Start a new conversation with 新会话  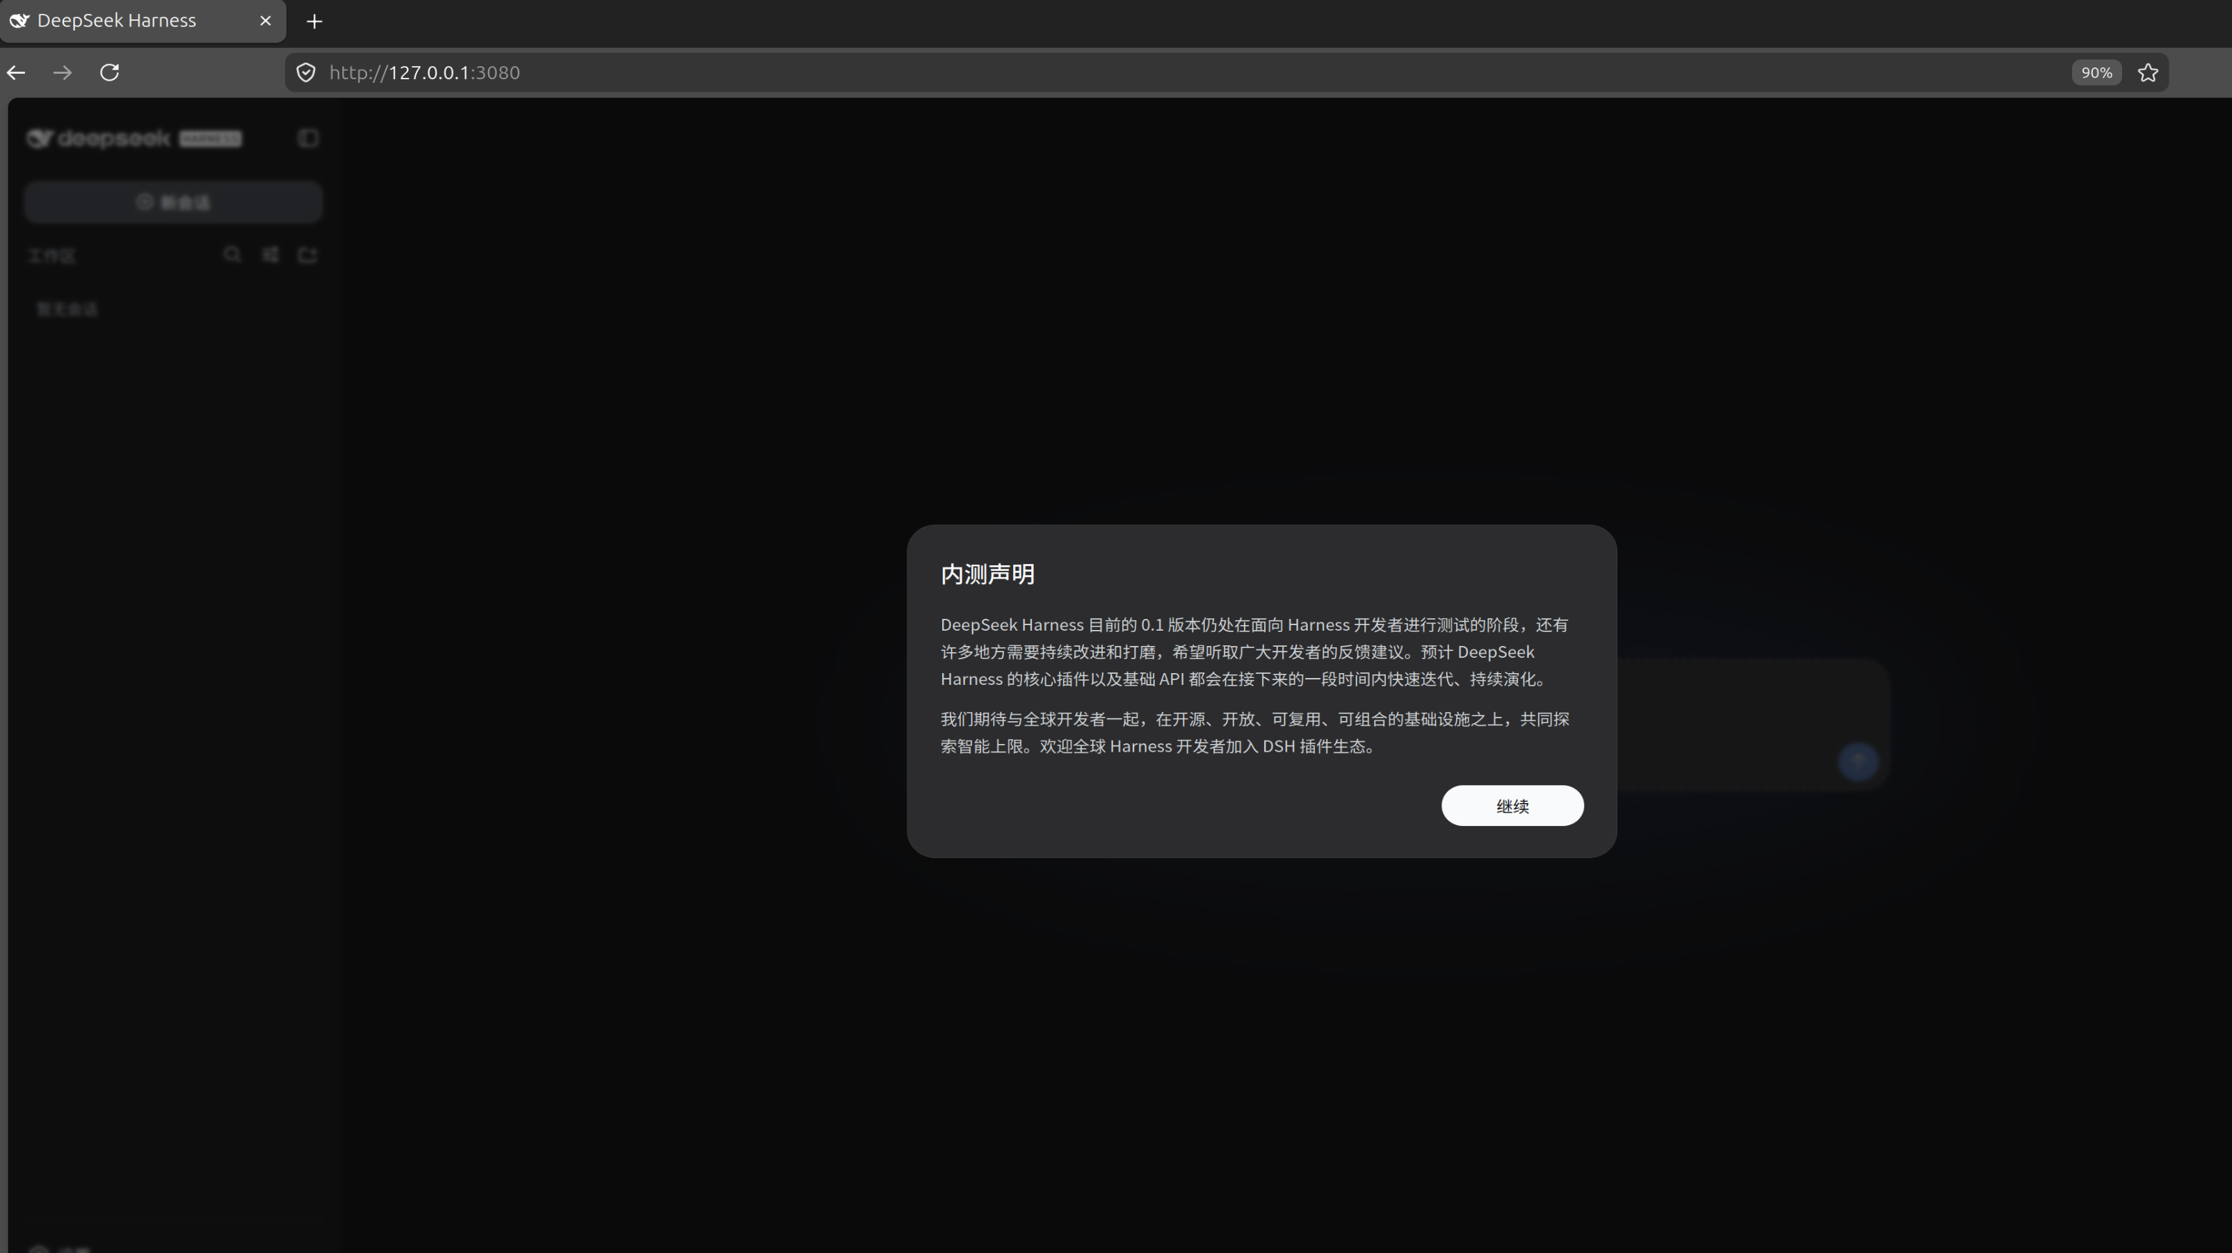click(x=173, y=203)
